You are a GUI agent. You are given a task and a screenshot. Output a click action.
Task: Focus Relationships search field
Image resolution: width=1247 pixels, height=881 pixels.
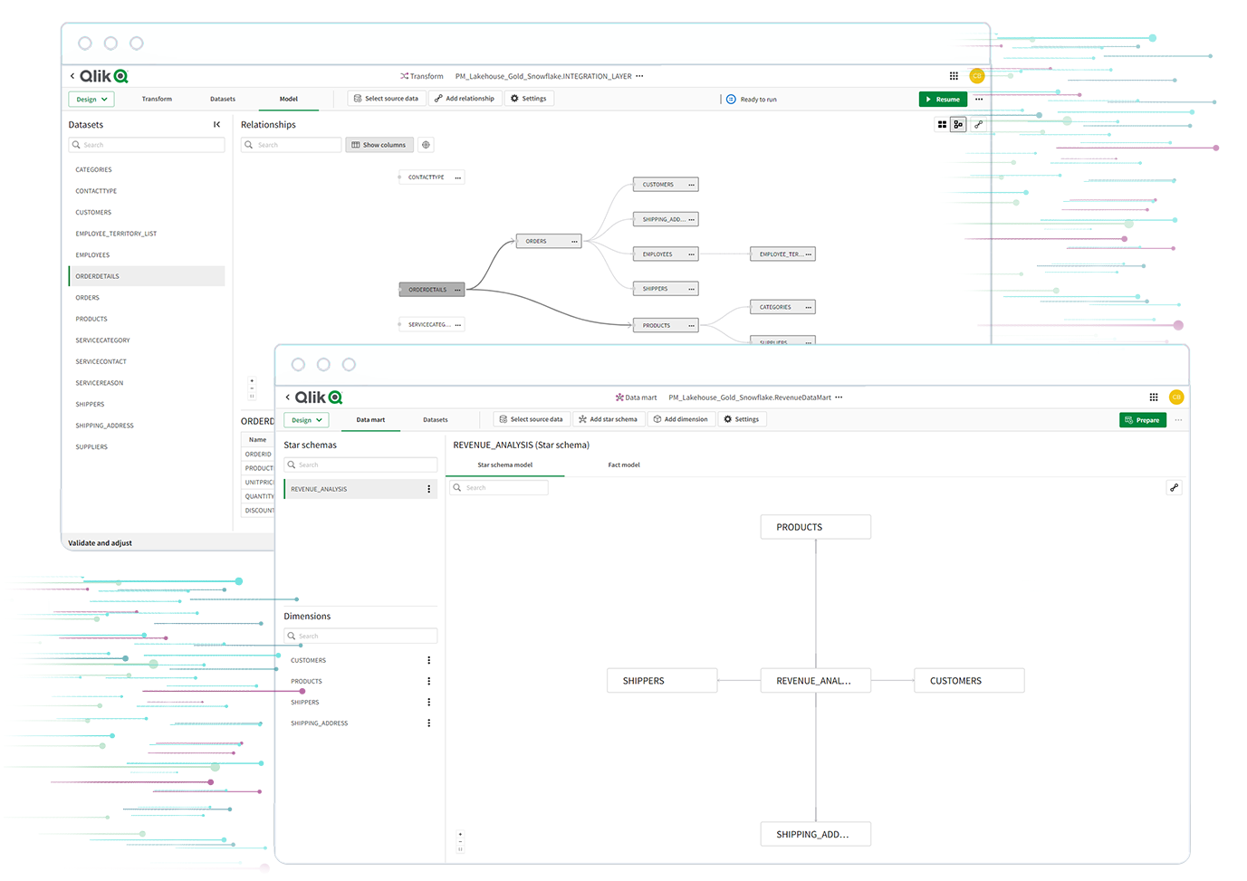click(291, 145)
